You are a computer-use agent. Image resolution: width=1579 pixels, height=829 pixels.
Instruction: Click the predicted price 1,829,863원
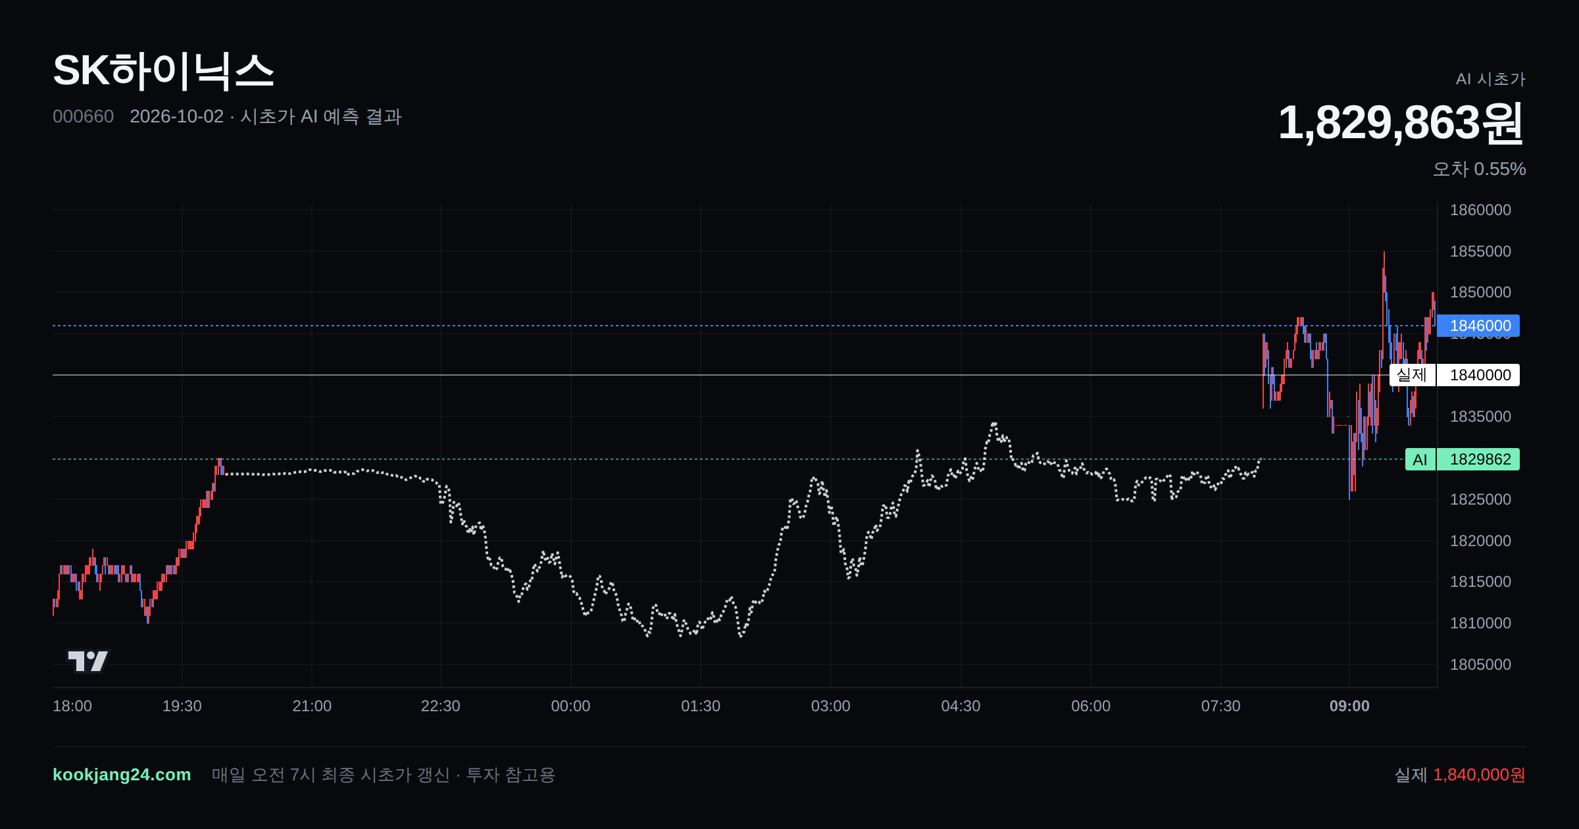tap(1401, 123)
